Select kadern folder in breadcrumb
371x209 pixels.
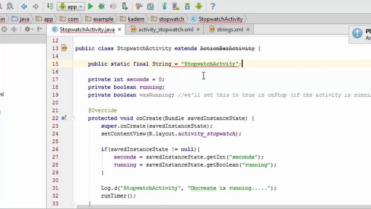tap(132, 19)
